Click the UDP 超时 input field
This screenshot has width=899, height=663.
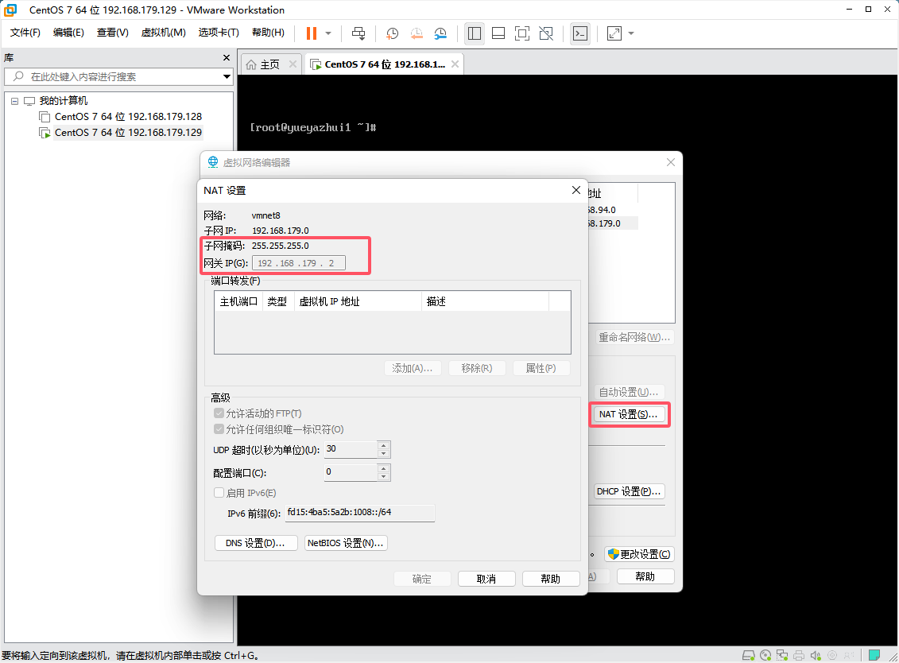point(351,449)
